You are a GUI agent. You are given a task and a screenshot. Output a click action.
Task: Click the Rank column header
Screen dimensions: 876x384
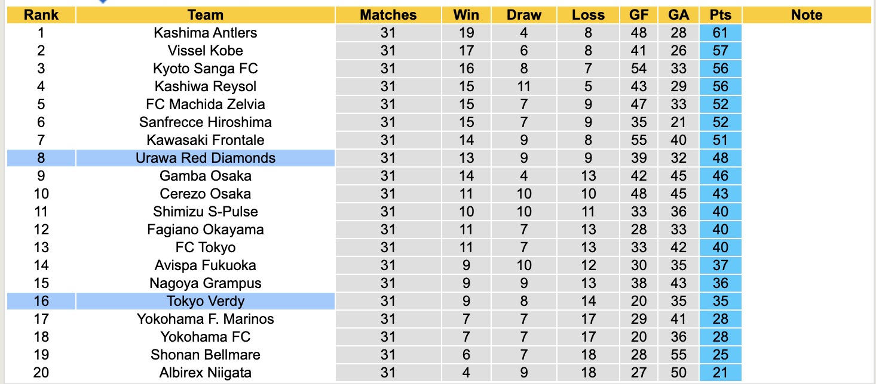click(41, 15)
